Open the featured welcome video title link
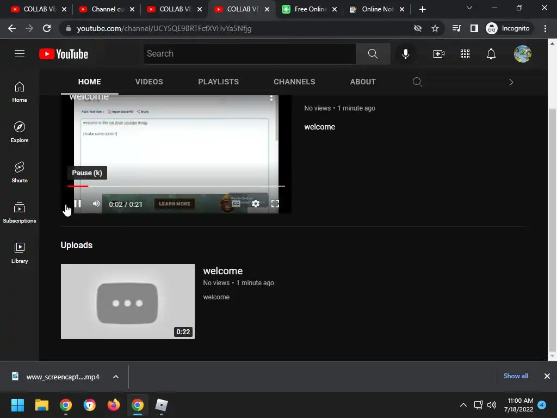Screen dimensions: 557x418 [89, 97]
